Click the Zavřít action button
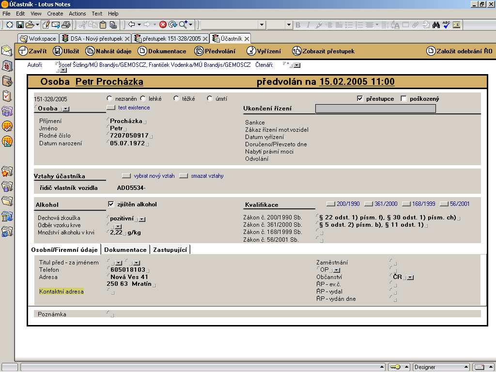This screenshot has height=372, width=496. tap(32, 51)
